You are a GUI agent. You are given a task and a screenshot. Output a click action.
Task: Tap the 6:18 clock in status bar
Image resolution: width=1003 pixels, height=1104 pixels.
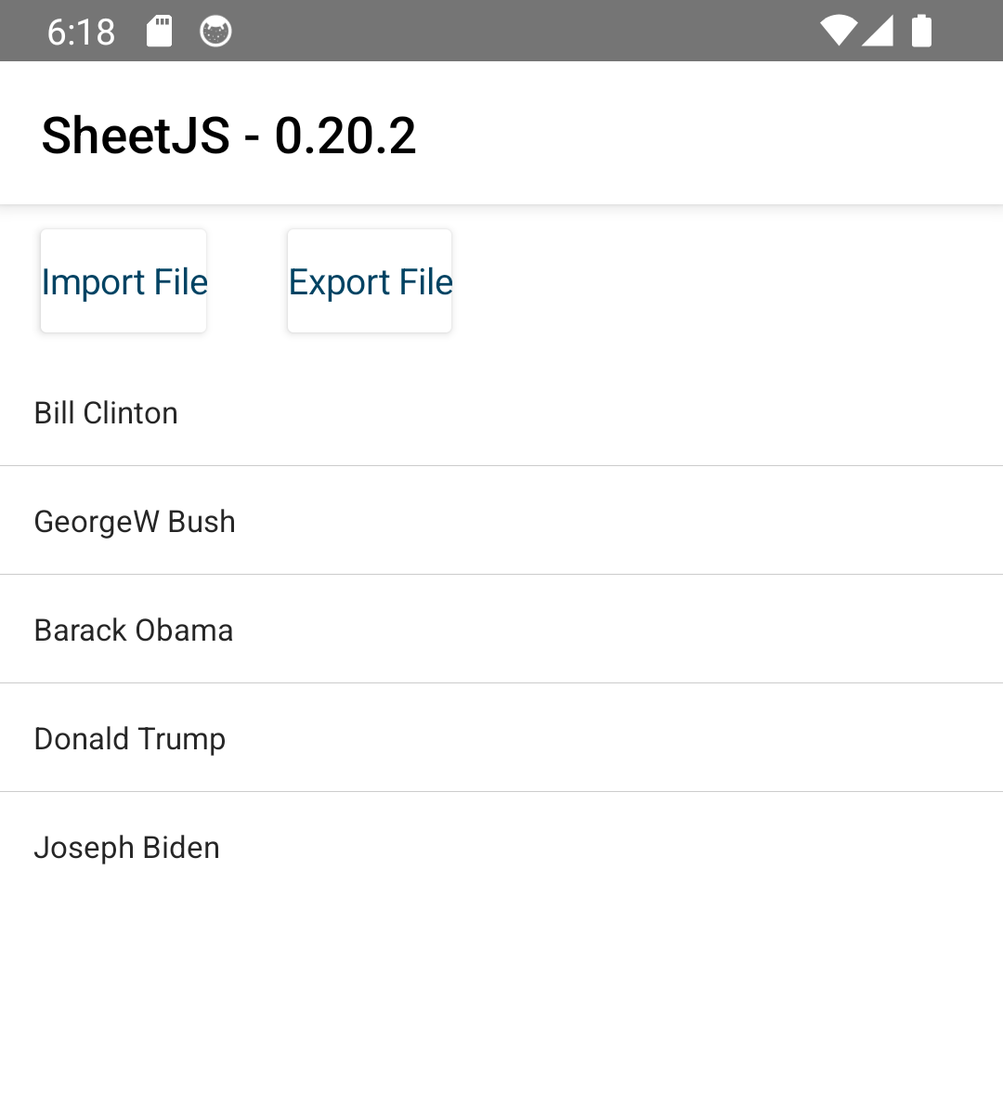[81, 32]
